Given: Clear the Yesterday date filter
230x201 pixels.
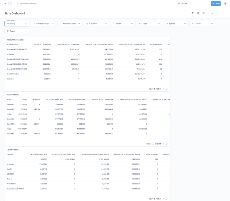Looking at the screenshot, I should pos(26,23).
